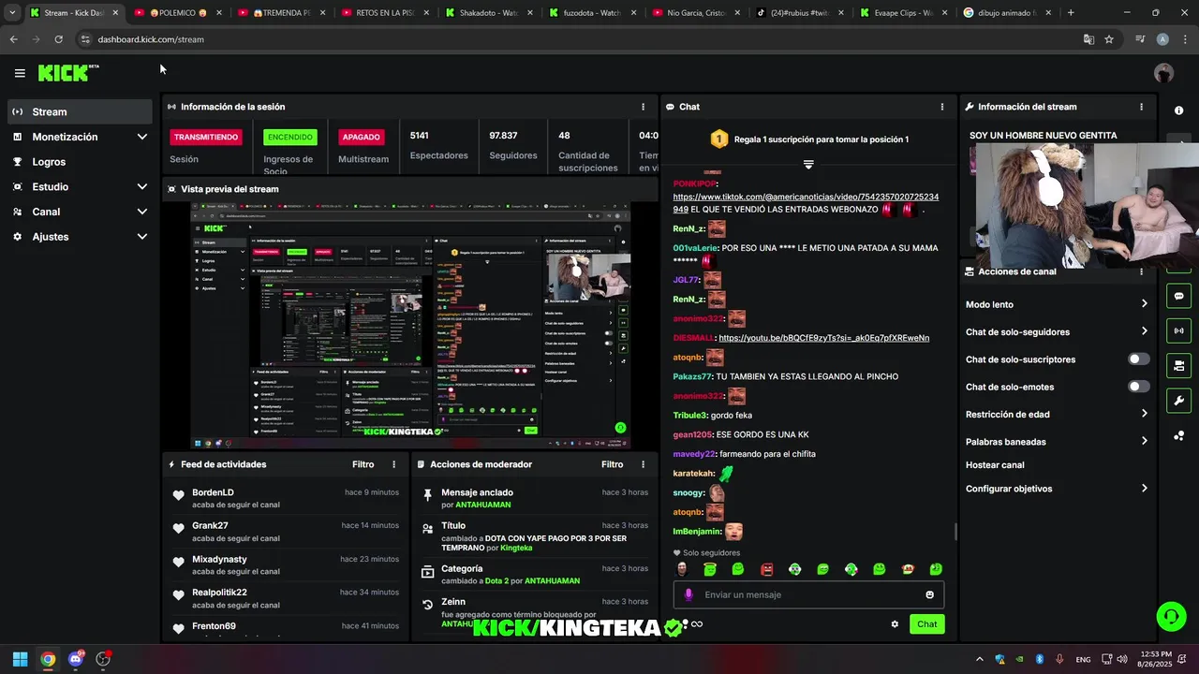Open the Feed de actividades Filtro

click(363, 464)
